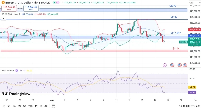Open the go-to-date calendar icon
Viewport: 201px width, 108px height.
click(53, 106)
